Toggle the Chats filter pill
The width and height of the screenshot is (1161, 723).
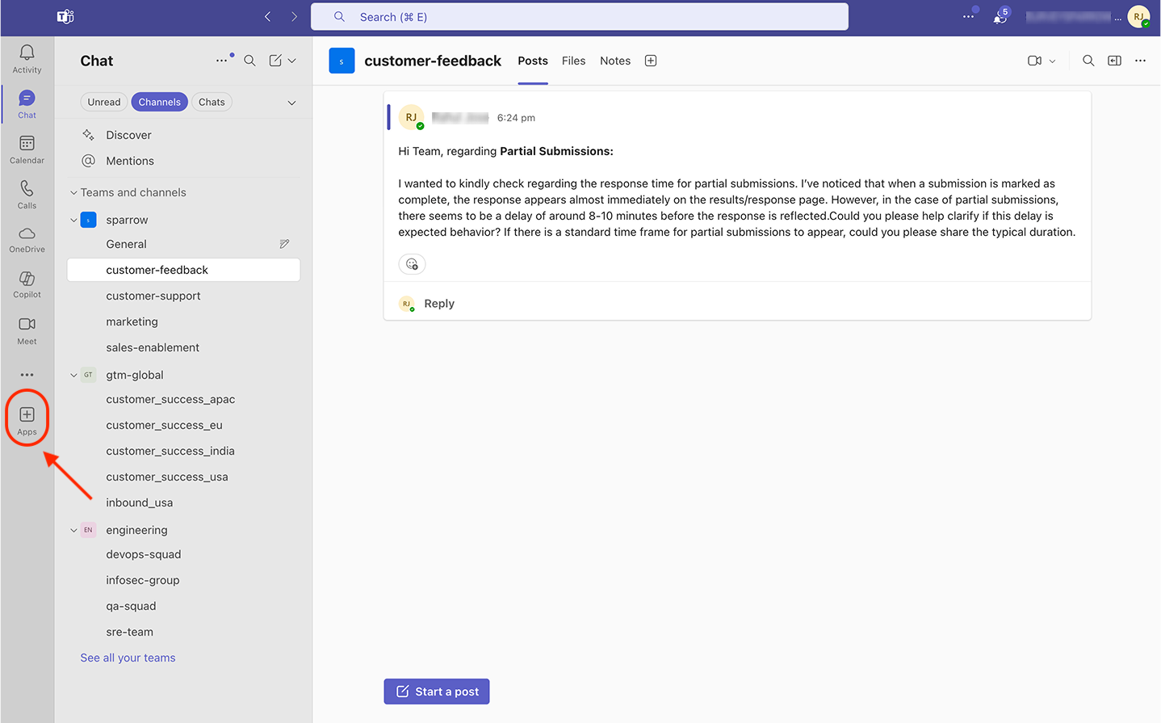tap(212, 102)
